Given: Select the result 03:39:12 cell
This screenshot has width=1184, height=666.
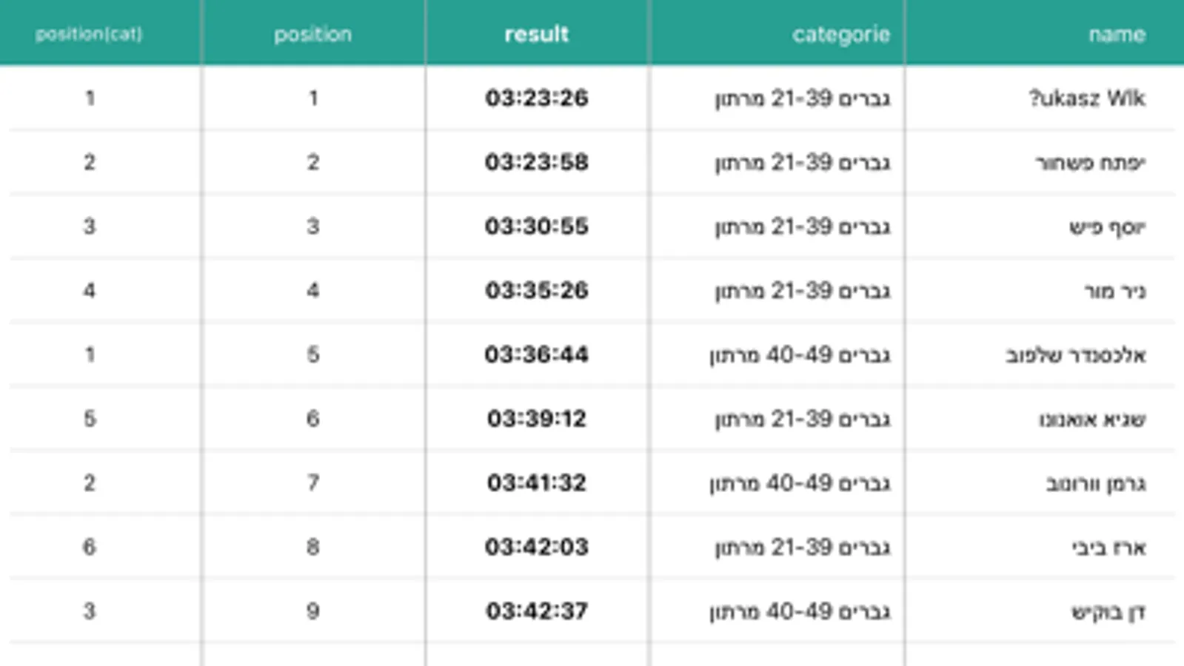Looking at the screenshot, I should [x=536, y=418].
